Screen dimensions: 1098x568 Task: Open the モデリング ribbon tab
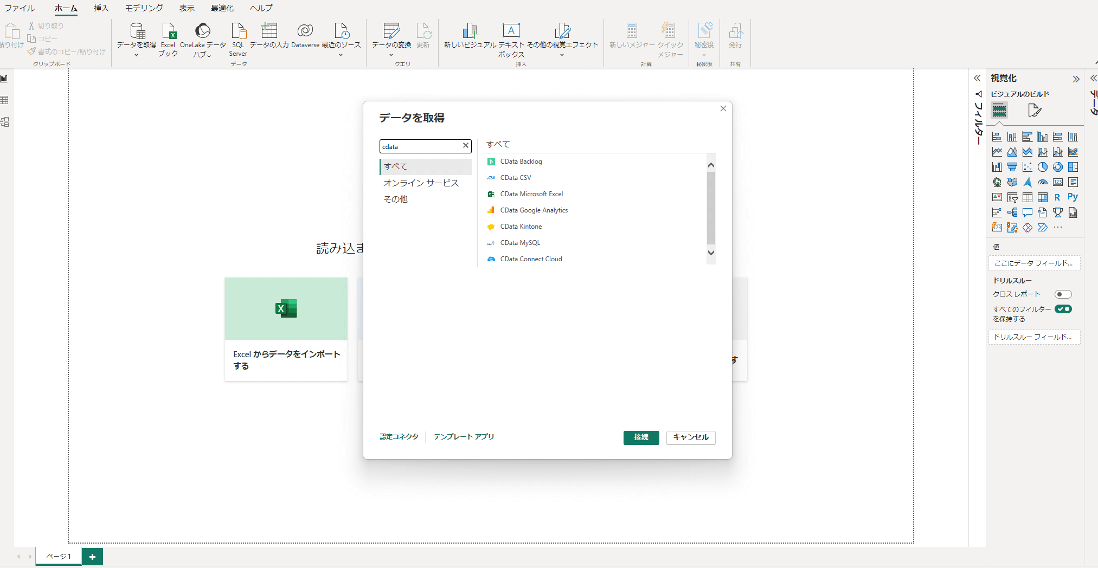[x=144, y=8]
